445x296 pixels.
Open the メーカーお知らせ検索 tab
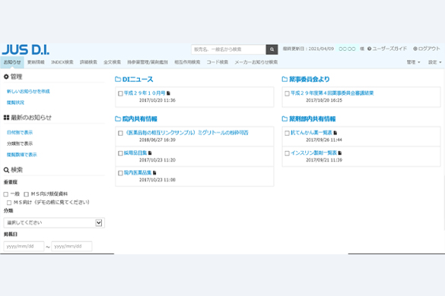click(x=256, y=62)
